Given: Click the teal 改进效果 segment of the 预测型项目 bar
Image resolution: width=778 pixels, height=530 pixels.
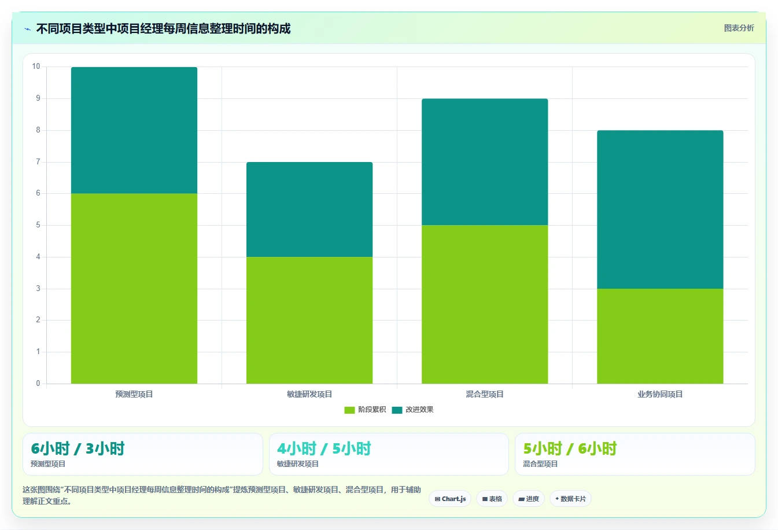Looking at the screenshot, I should pos(134,130).
